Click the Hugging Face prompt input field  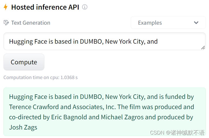pos(104,41)
